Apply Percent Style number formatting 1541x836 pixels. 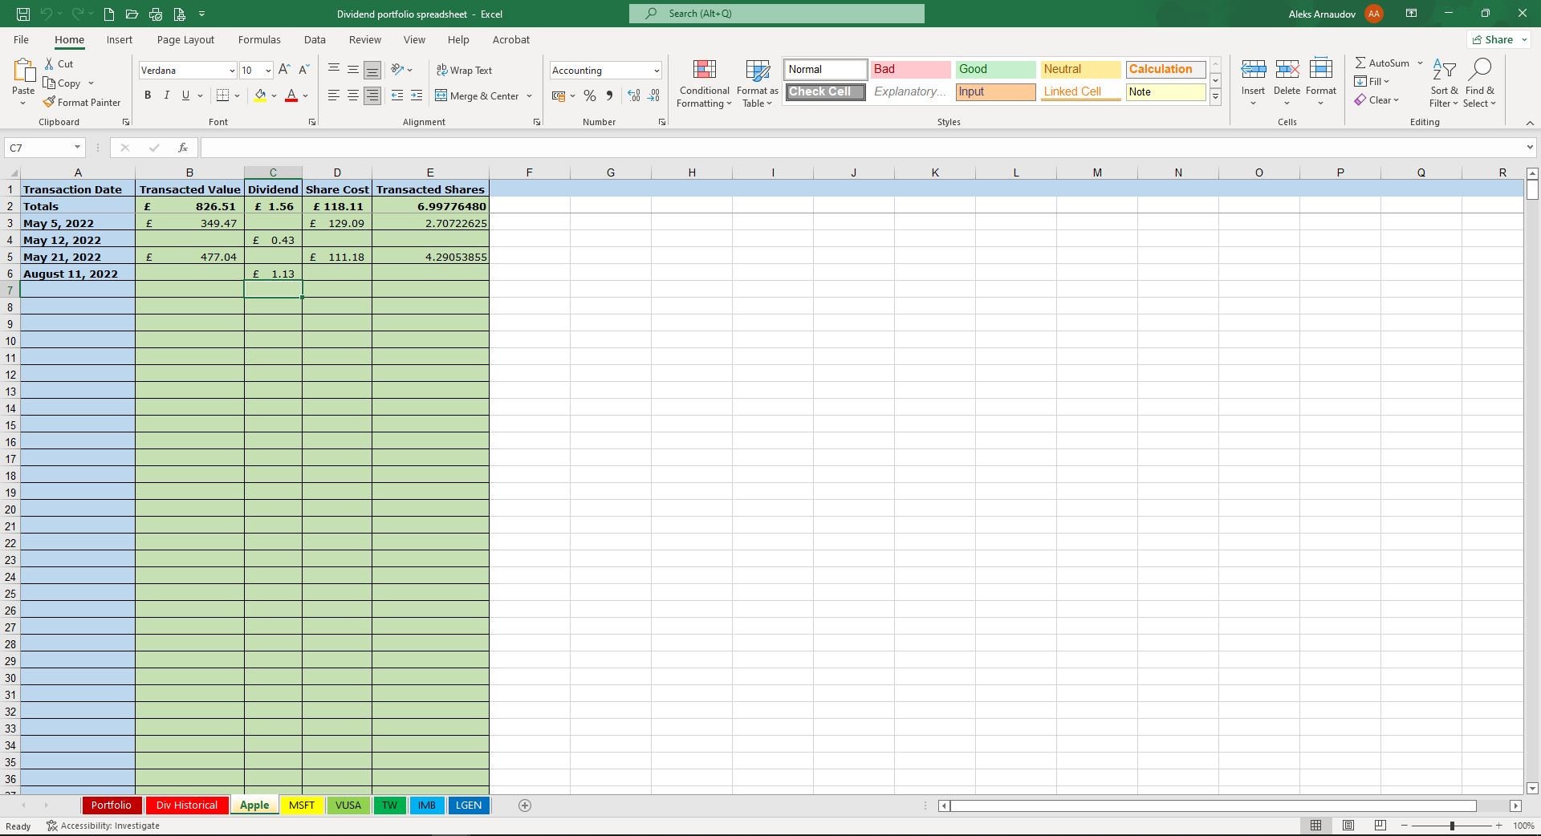[x=591, y=95]
